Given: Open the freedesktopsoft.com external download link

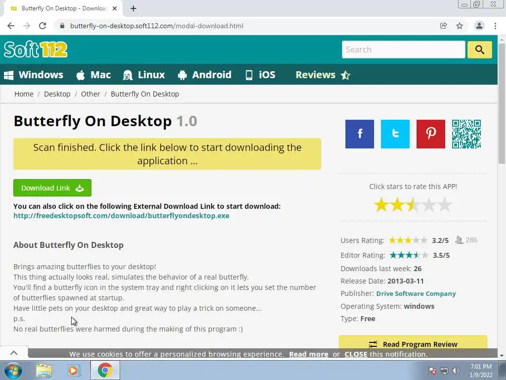Looking at the screenshot, I should [x=122, y=216].
